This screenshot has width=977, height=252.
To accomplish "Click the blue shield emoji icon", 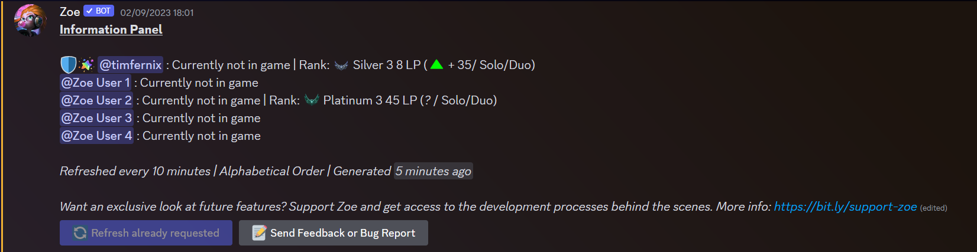I will (69, 65).
